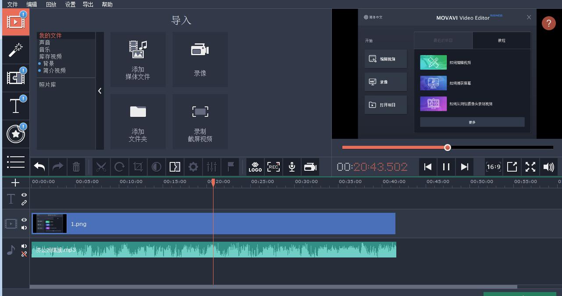Screen dimensions: 562x296
Task: Switch preview to full screen
Action: pyautogui.click(x=530, y=167)
